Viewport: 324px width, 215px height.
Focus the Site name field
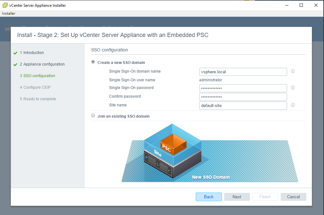coord(243,105)
